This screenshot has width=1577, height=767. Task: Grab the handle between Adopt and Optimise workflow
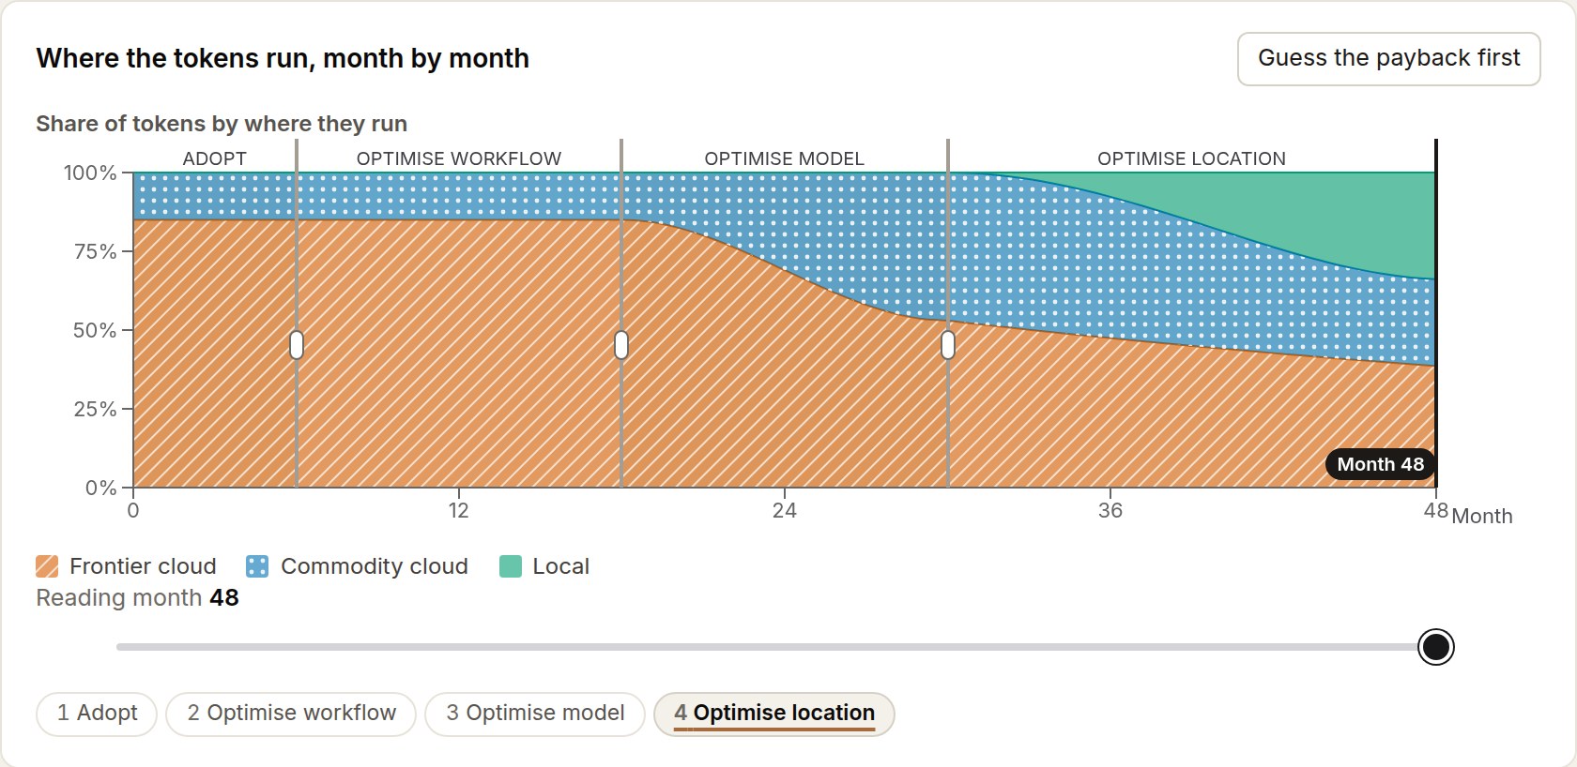click(x=297, y=345)
